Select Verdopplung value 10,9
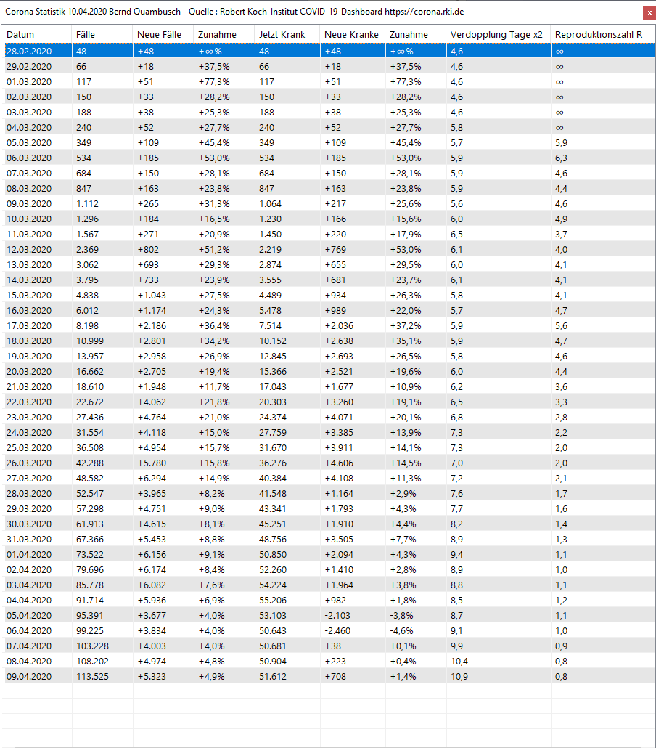Viewport: 656px width, 748px height. 459,677
